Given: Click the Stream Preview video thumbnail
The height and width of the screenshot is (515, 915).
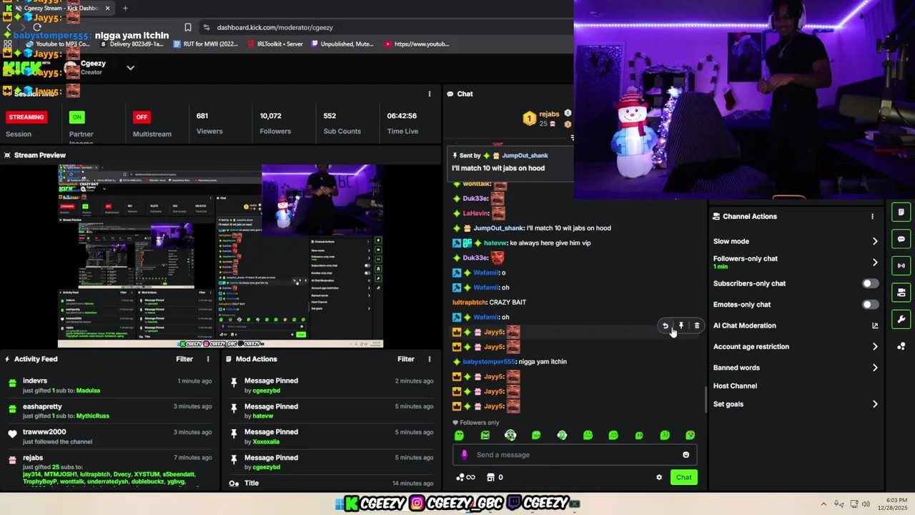Looking at the screenshot, I should click(220, 256).
